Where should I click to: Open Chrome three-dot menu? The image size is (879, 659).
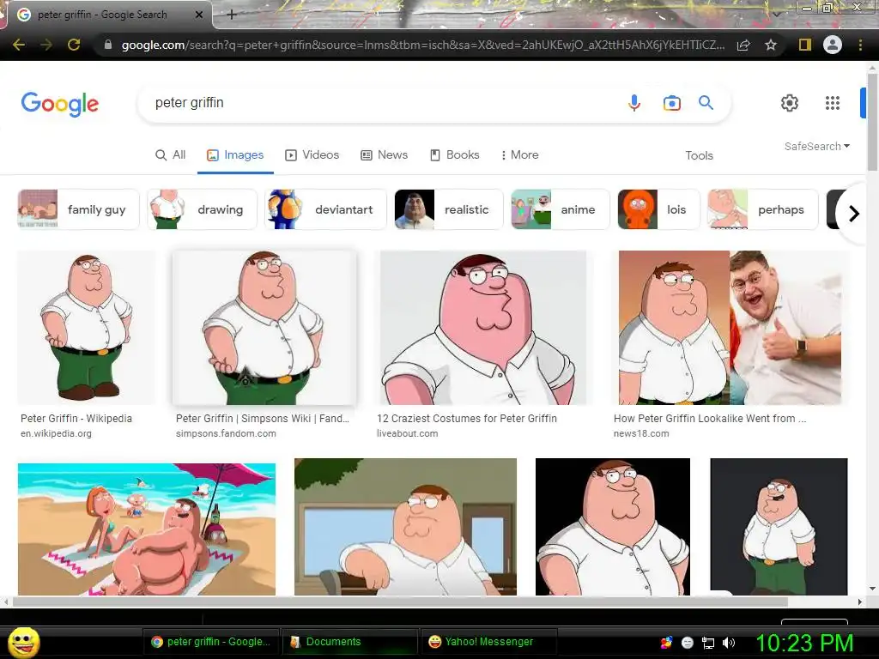[x=860, y=45]
